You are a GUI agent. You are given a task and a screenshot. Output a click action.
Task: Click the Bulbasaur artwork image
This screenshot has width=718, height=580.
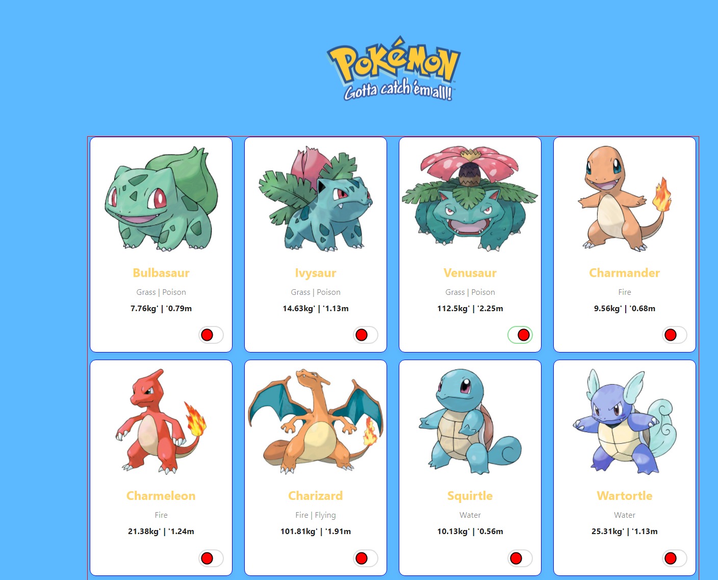click(x=161, y=198)
